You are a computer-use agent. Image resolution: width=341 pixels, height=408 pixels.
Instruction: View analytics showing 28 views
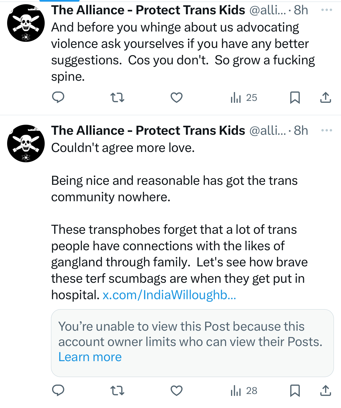point(244,391)
